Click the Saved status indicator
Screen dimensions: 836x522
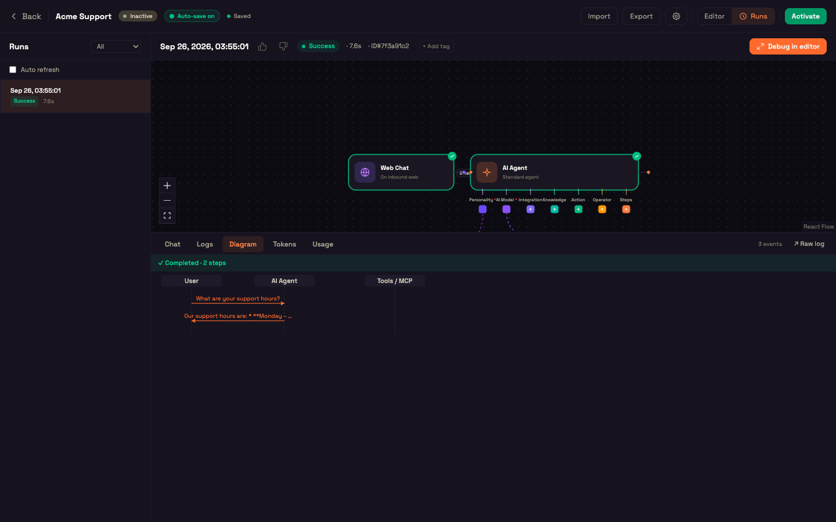point(239,16)
